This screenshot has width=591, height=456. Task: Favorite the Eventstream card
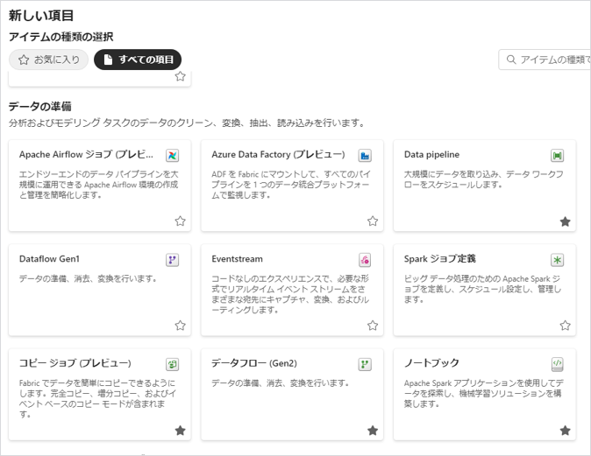pos(373,326)
